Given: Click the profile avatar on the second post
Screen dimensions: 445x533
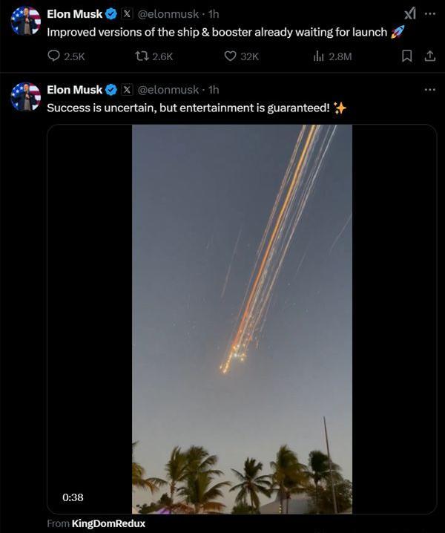Looking at the screenshot, I should [25, 97].
